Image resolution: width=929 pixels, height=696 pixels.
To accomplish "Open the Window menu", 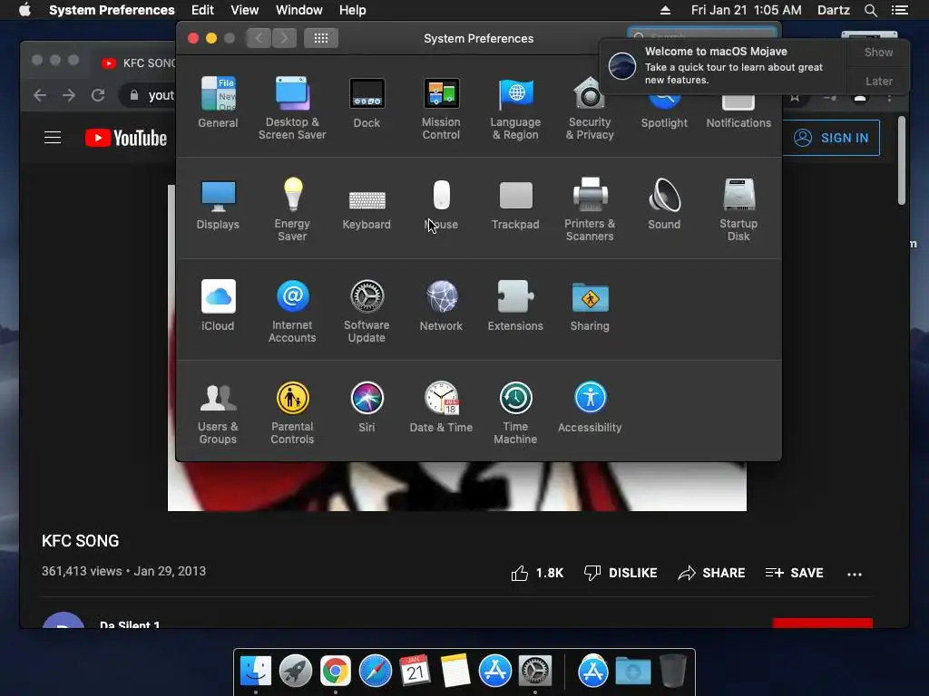I will (298, 10).
